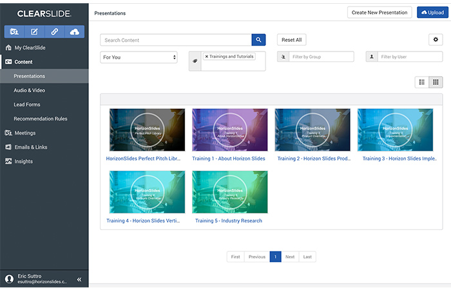Open Training 5 thumbnail
Viewport: 451px width, 290px height.
(230, 192)
